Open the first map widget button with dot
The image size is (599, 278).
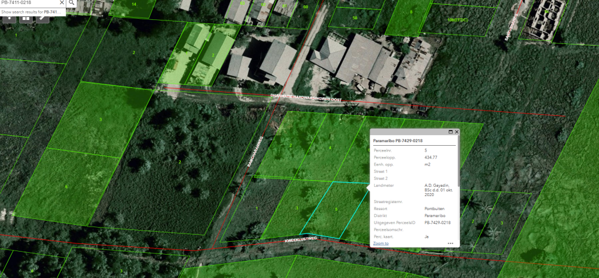(x=11, y=17)
